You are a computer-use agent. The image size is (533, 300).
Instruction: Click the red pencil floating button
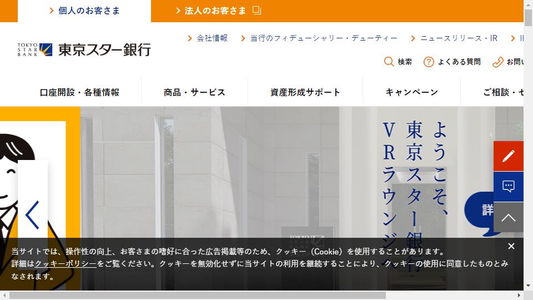[508, 156]
